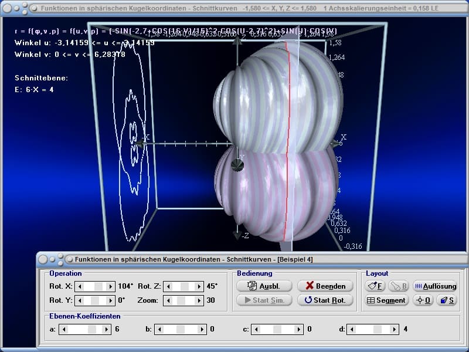Increase coefficient d with right arrow

pos(394,330)
